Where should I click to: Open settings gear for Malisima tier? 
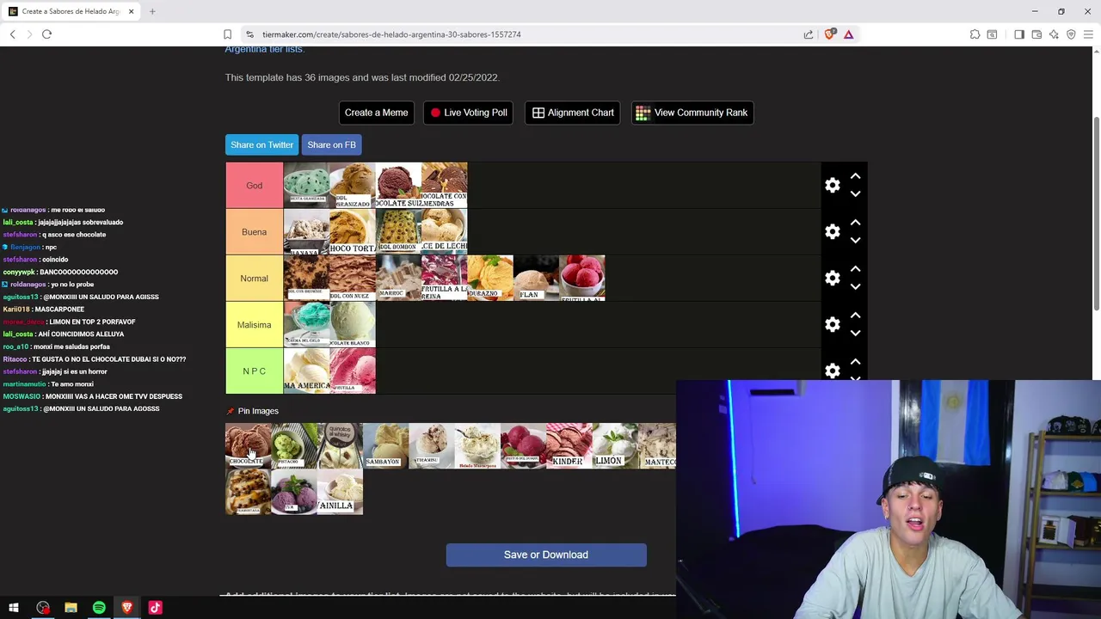833,325
